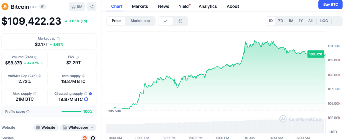Select the 1D time range
The height and width of the screenshot is (140, 344).
(x=271, y=21)
